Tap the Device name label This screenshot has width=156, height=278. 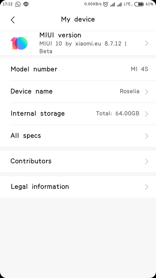coord(32,91)
